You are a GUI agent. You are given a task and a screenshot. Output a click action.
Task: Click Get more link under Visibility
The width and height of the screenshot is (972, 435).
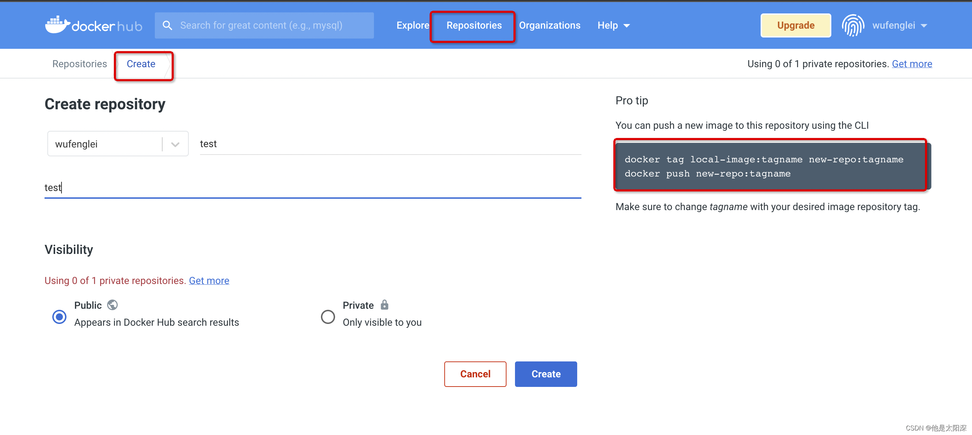click(x=209, y=280)
